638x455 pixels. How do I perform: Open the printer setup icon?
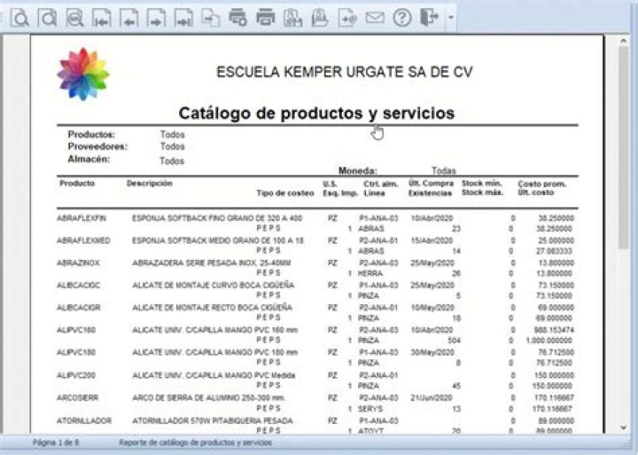coord(237,17)
